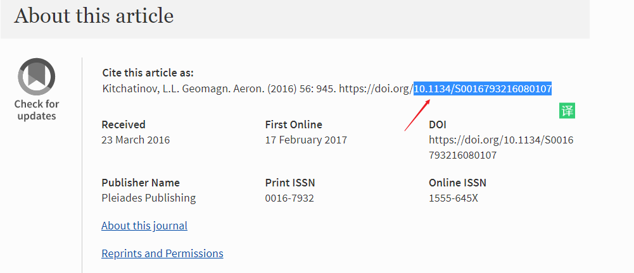Screen dimensions: 634x273
Task: Click the highlighted DOI number in citation
Action: tap(483, 89)
